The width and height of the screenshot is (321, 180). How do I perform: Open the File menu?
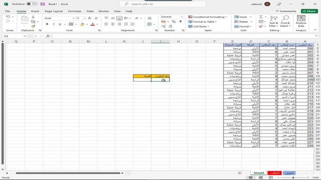tap(8, 11)
